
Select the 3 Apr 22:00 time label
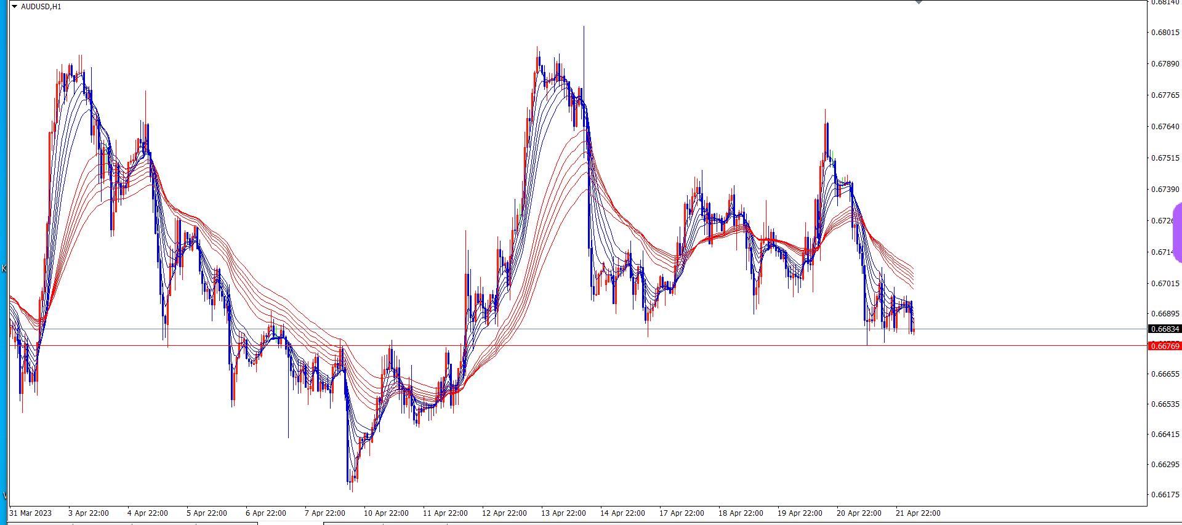(x=89, y=513)
